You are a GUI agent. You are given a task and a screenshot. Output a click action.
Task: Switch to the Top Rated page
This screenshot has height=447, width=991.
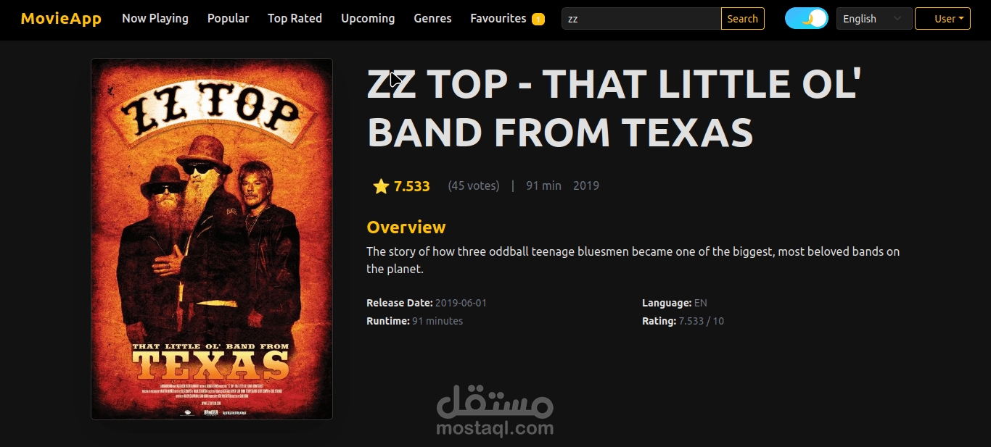pyautogui.click(x=295, y=18)
